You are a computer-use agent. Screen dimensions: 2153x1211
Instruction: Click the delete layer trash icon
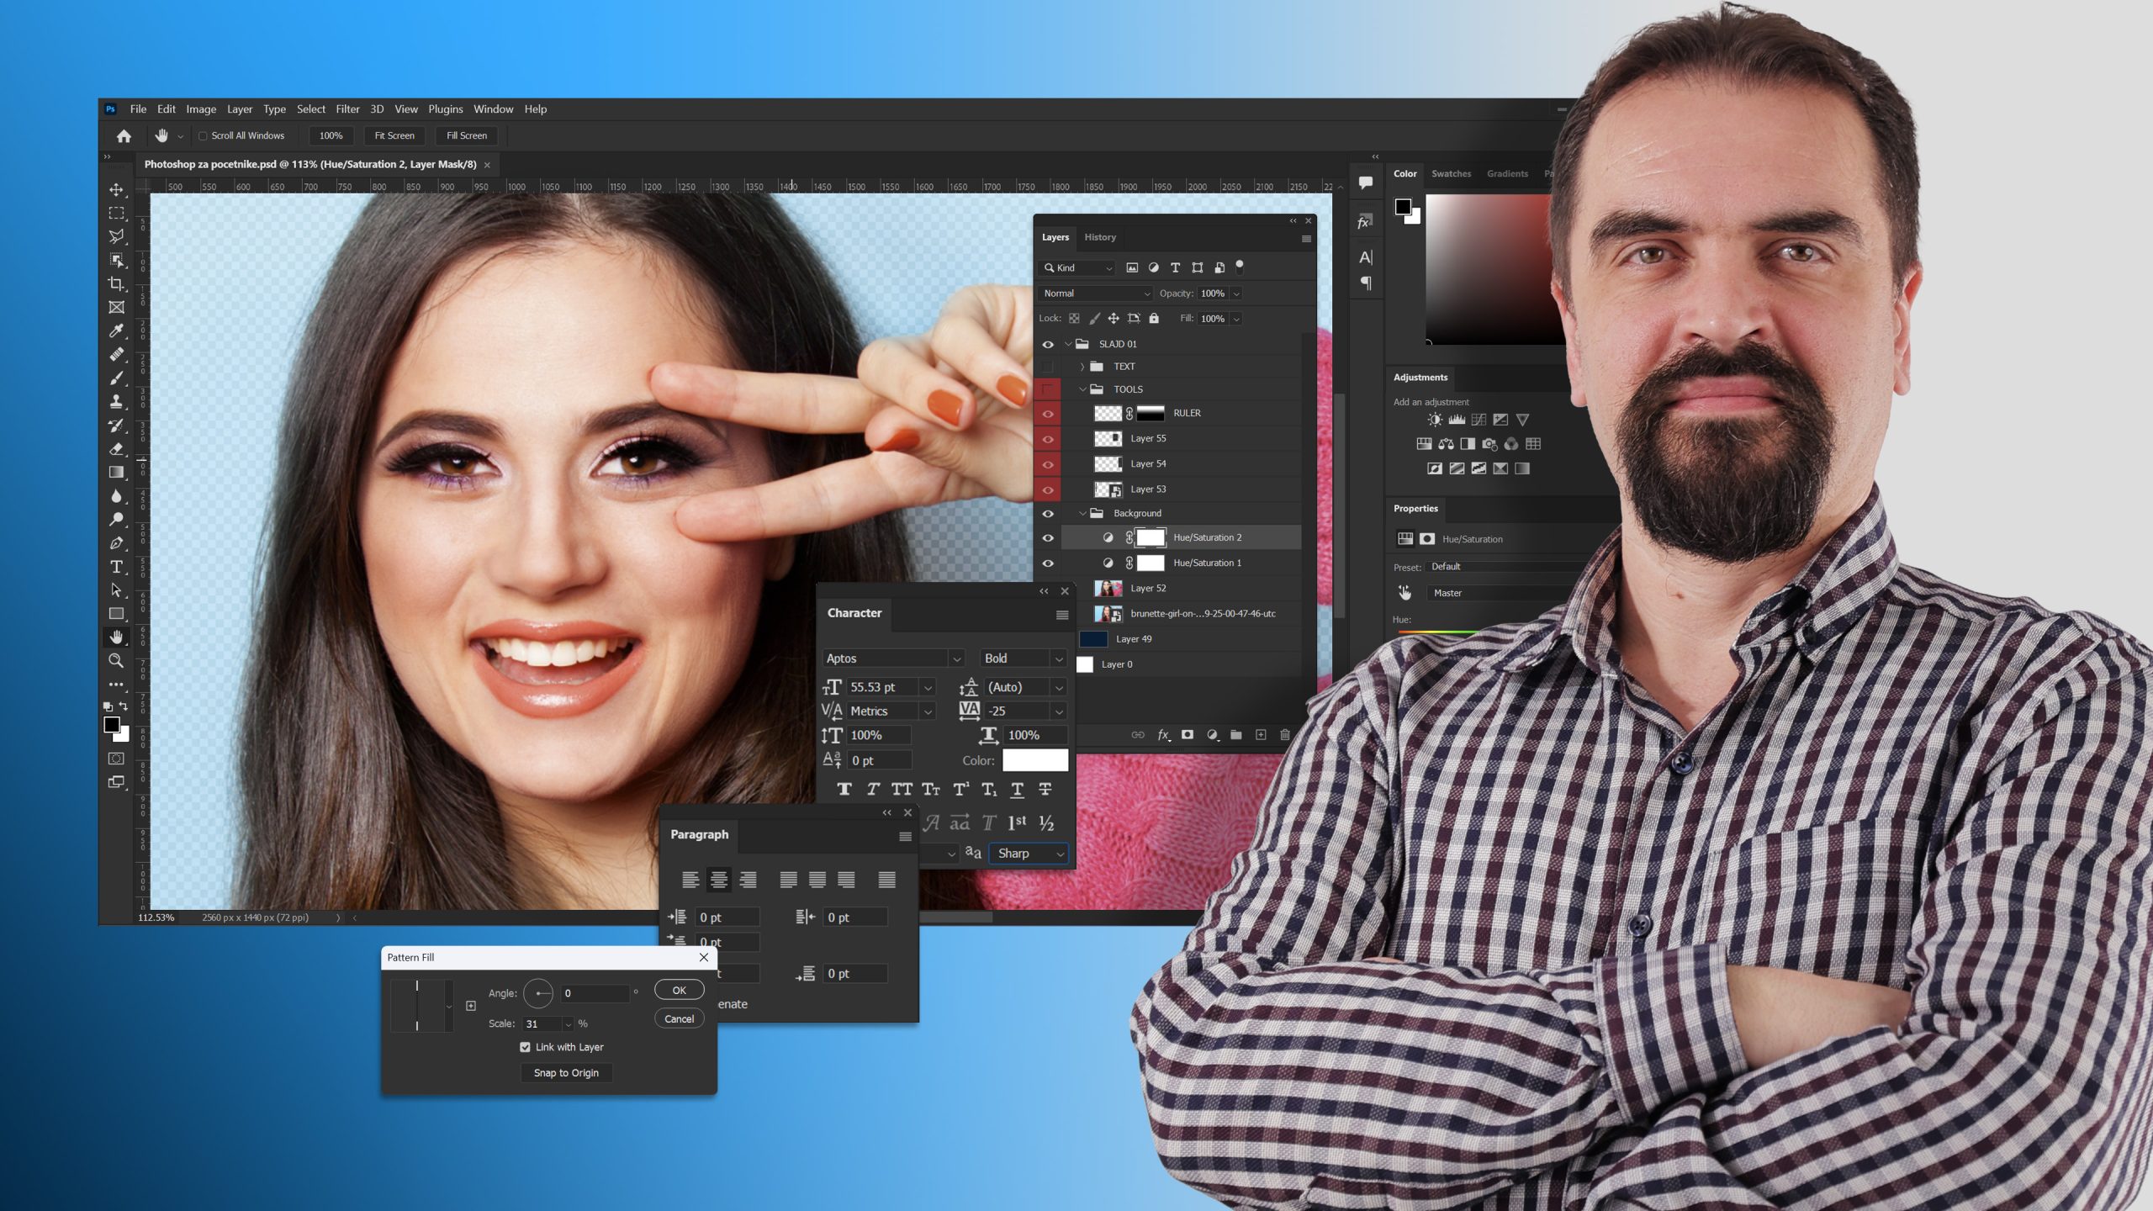coord(1284,734)
